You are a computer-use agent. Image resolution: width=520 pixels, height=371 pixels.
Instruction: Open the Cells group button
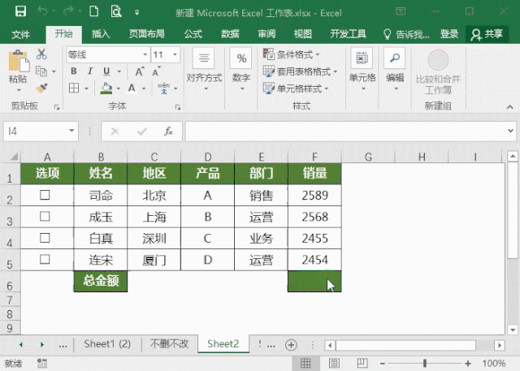362,70
